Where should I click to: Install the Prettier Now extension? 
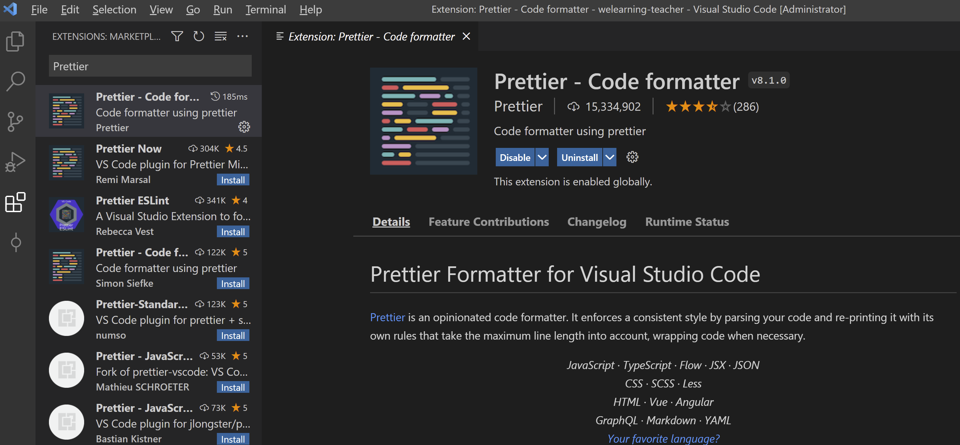pyautogui.click(x=233, y=180)
